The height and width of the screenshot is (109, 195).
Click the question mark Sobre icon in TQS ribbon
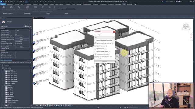point(55,7)
